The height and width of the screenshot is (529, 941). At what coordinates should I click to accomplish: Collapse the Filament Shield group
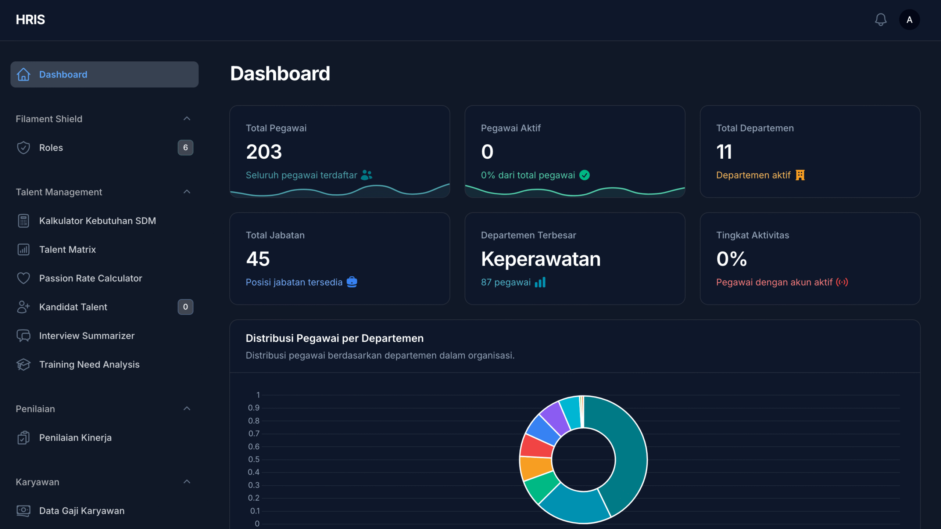[x=187, y=119]
